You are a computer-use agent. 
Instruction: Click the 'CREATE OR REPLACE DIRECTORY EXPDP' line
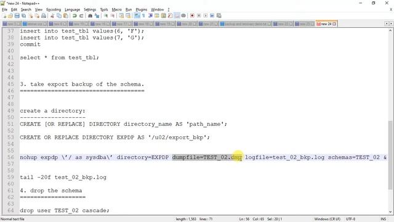pos(115,138)
